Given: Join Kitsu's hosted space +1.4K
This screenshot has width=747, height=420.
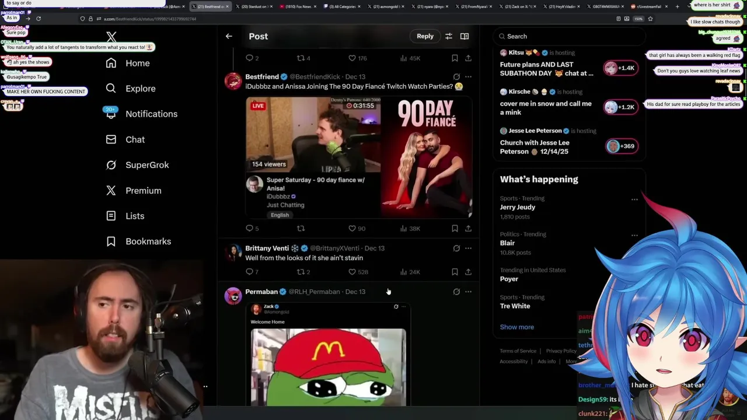Looking at the screenshot, I should click(620, 68).
